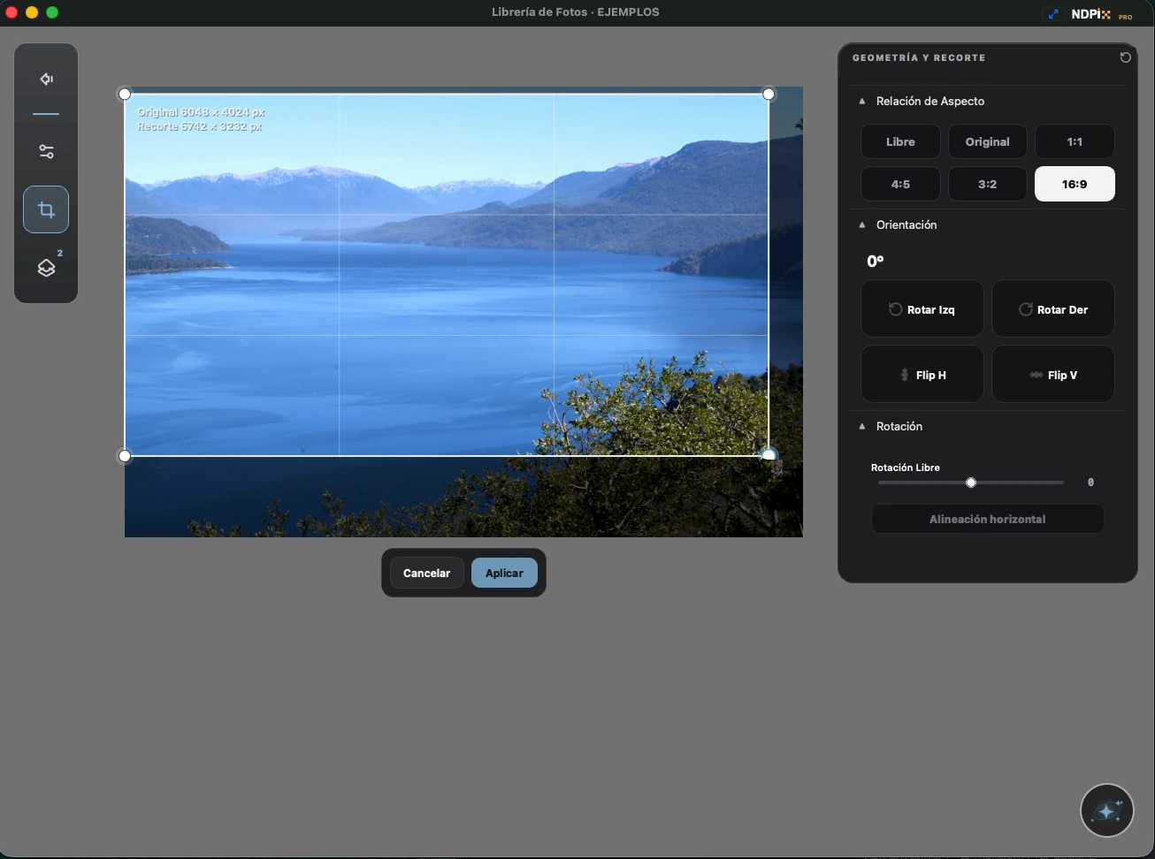Collapse the Relación de Aspecto section
The image size is (1155, 859).
click(x=862, y=101)
